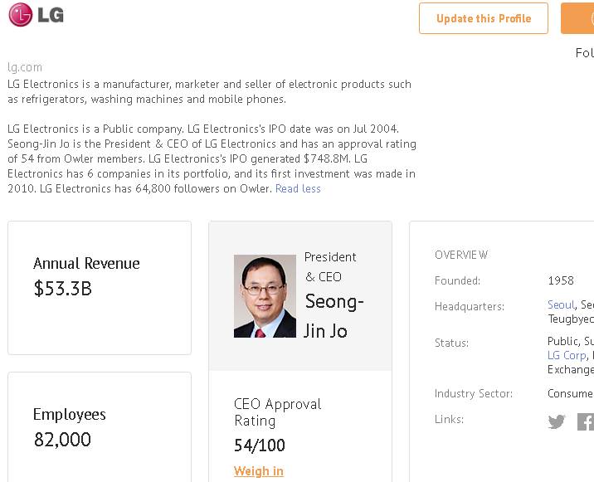Select the CEO name Seong-Jin Jo

pyautogui.click(x=334, y=316)
